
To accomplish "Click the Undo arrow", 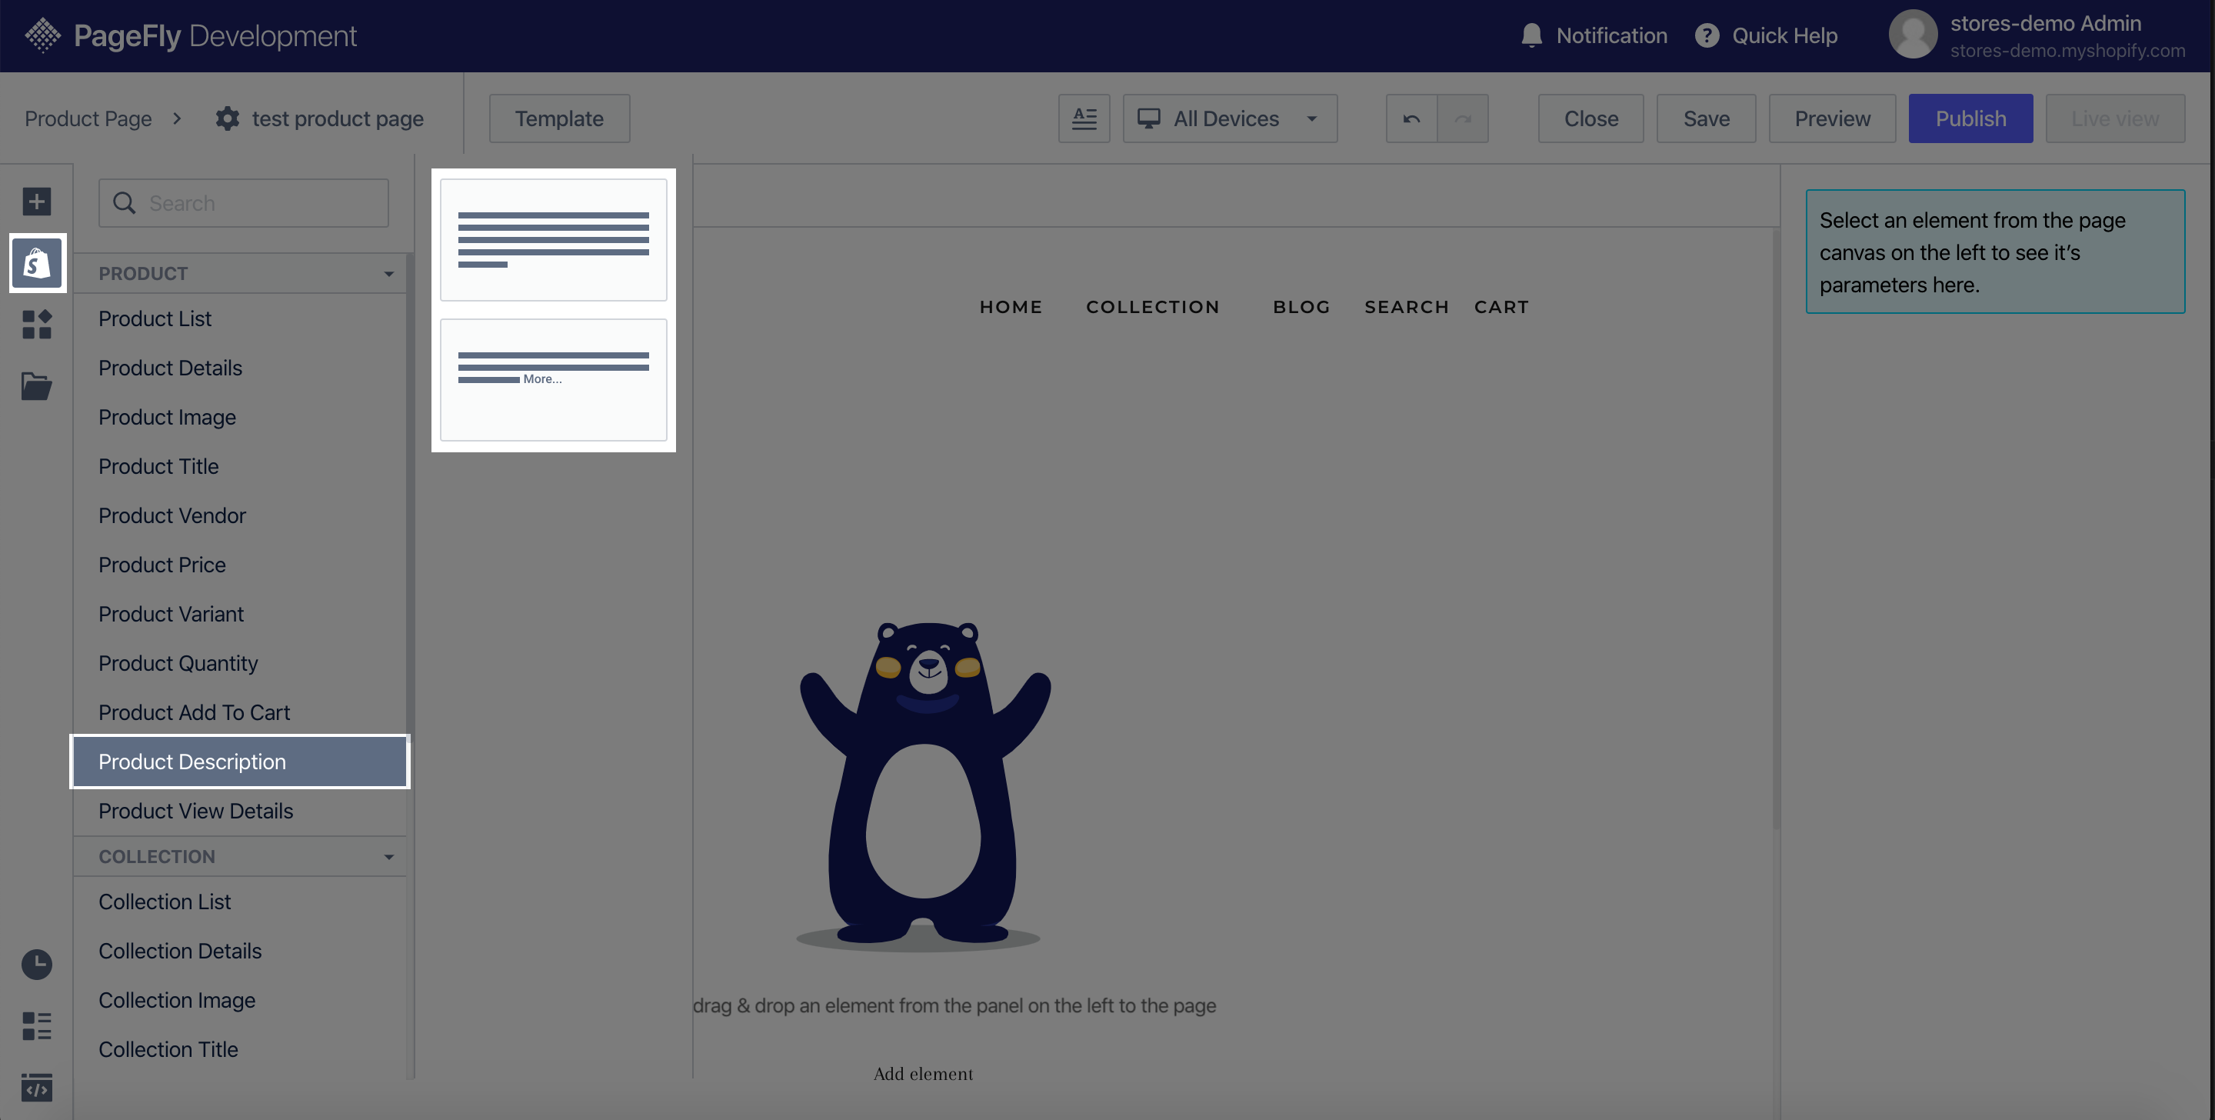I will (1411, 118).
